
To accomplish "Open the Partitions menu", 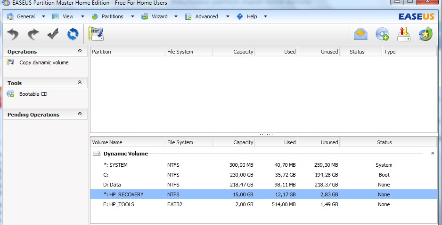I will 113,16.
